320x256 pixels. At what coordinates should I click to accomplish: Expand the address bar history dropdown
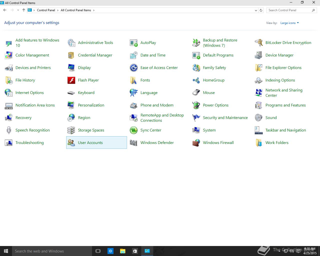click(256, 10)
